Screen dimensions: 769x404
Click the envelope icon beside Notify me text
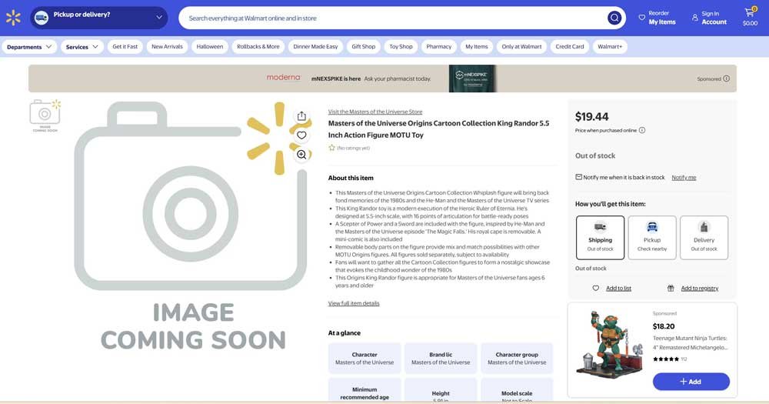click(x=579, y=177)
